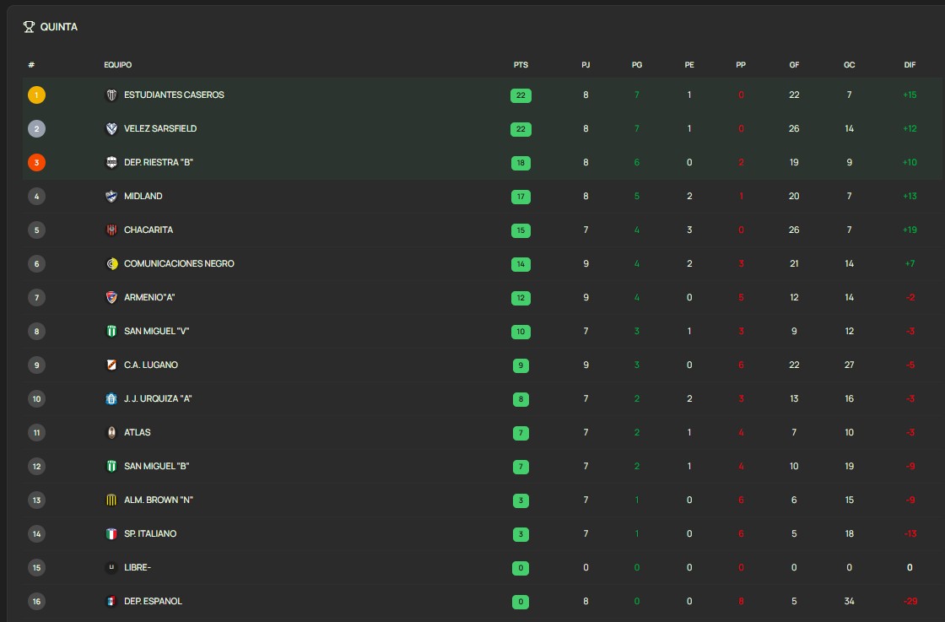Click the Chacarita team crest icon

[x=111, y=230]
